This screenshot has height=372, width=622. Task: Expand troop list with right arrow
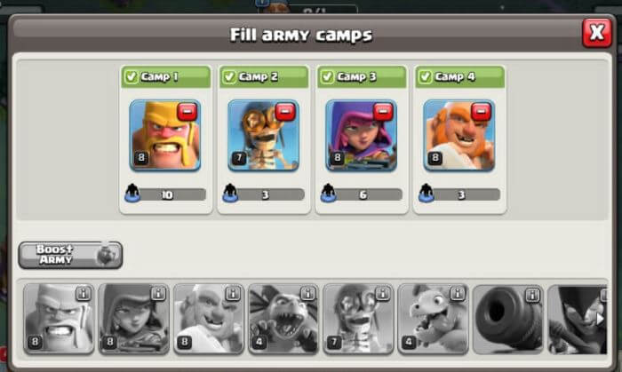[600, 319]
